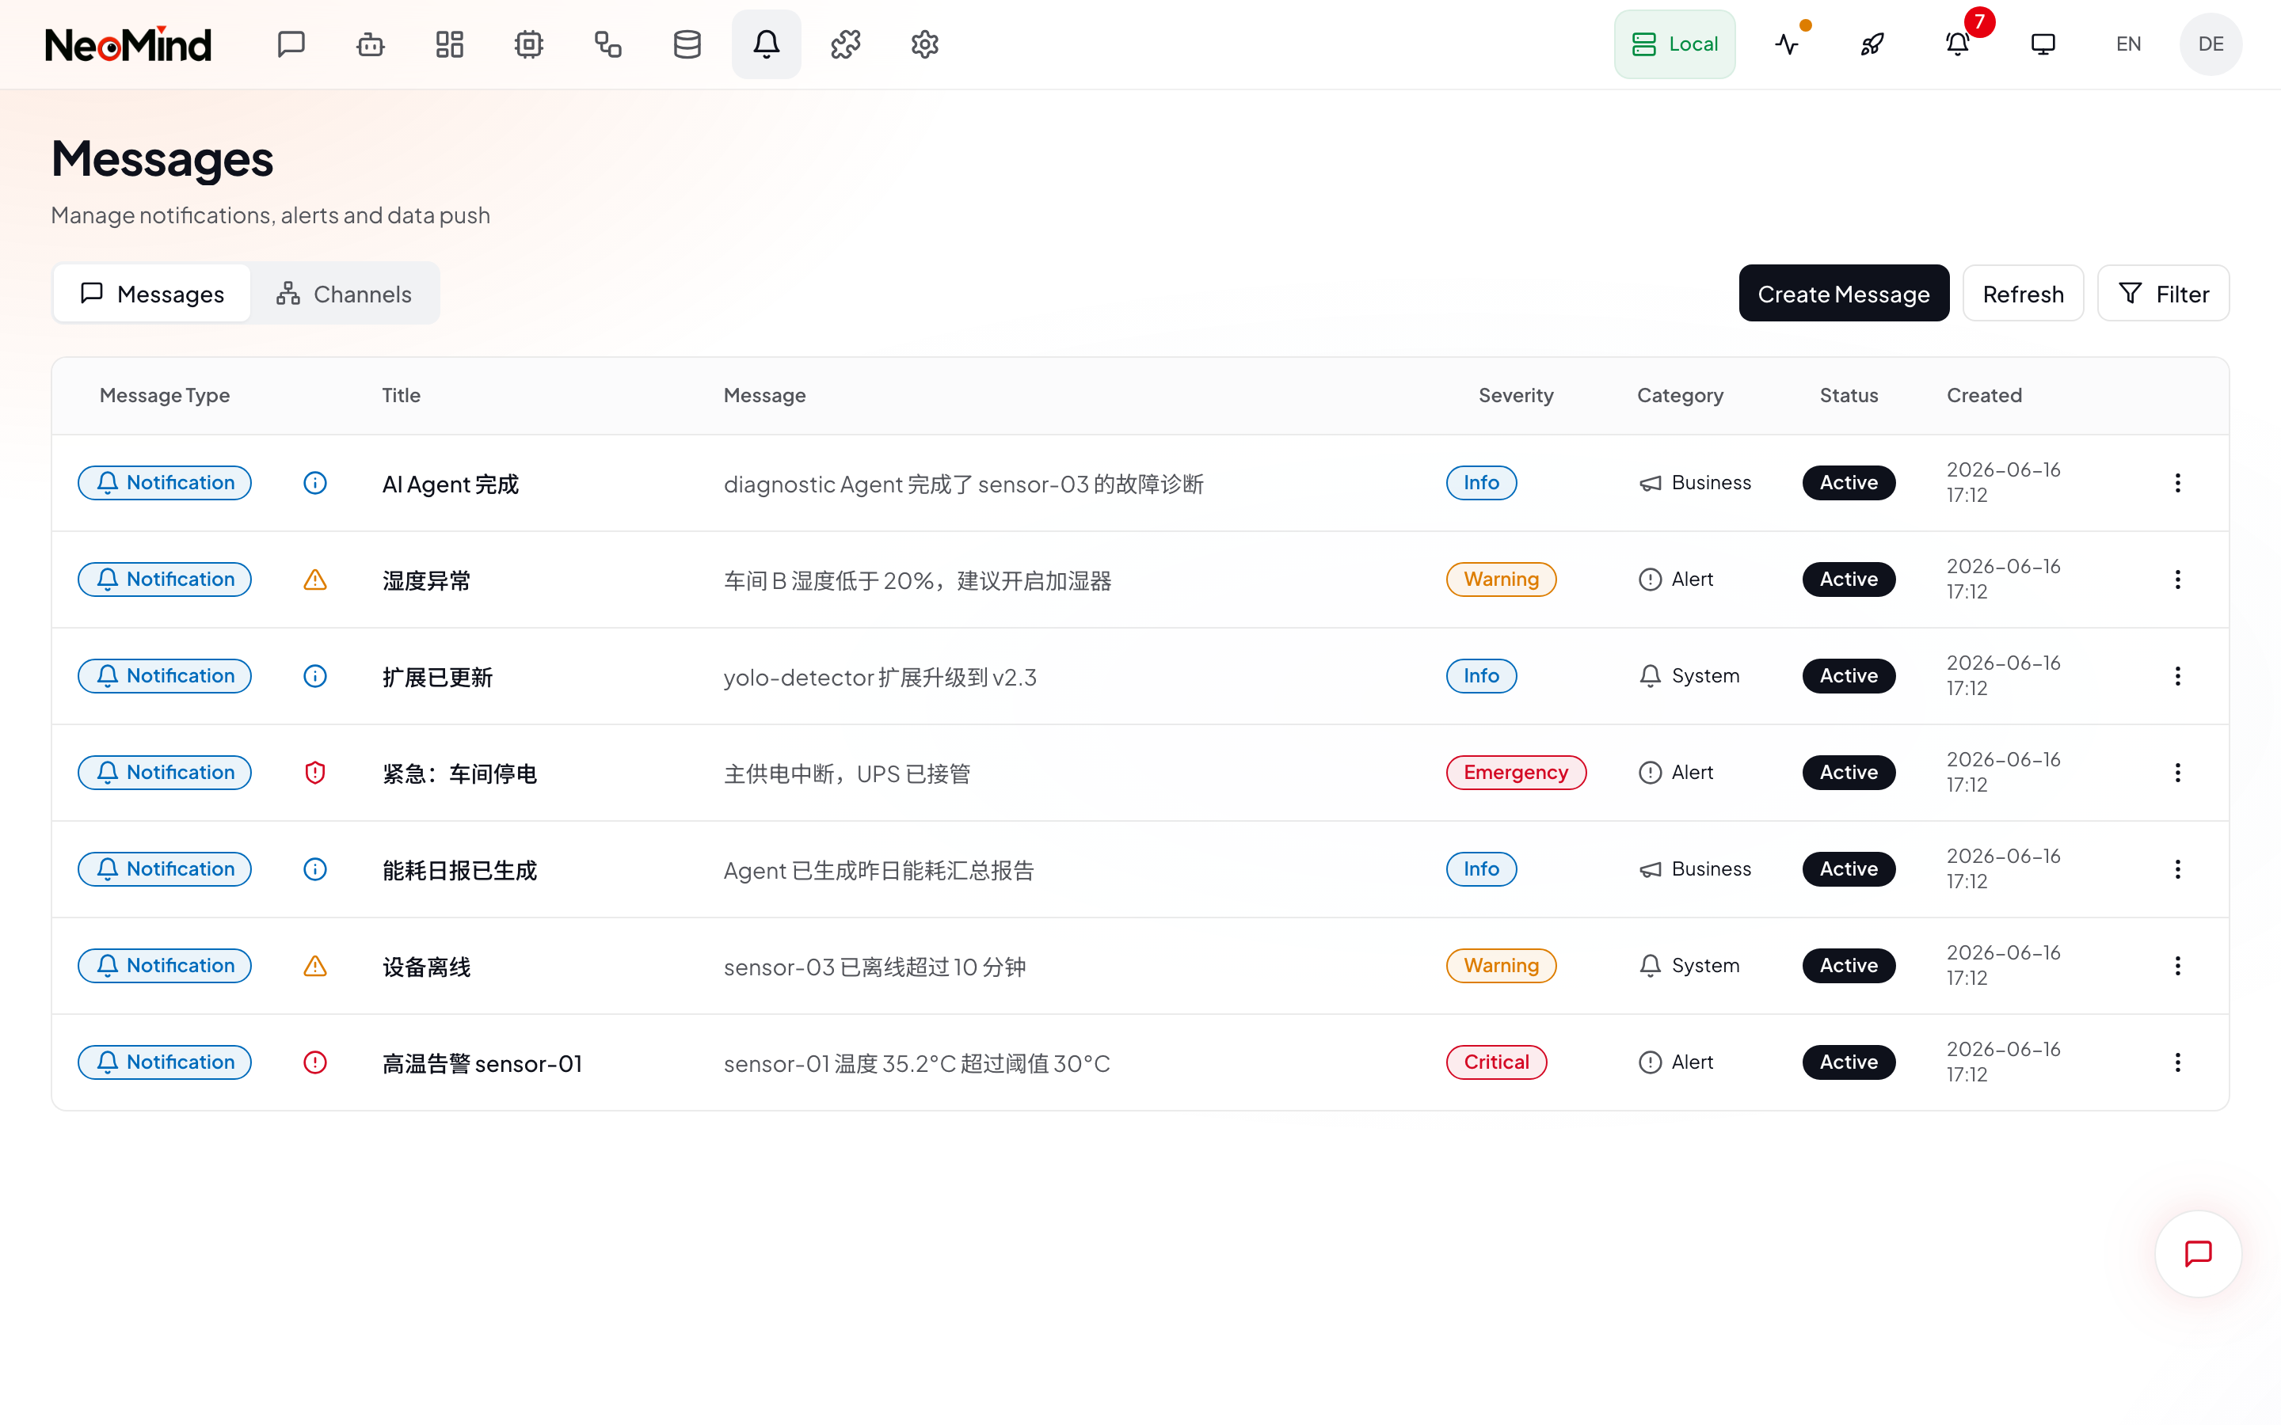
Task: Open row menu for 设备离线
Action: [2177, 966]
